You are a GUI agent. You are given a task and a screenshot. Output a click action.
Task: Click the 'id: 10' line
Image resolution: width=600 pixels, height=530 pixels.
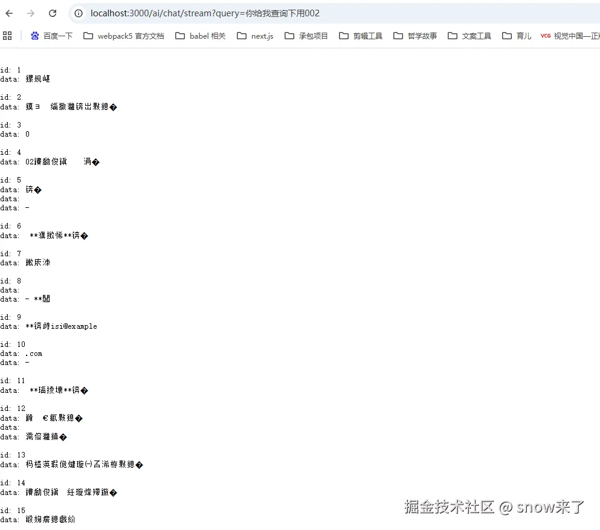click(x=13, y=345)
